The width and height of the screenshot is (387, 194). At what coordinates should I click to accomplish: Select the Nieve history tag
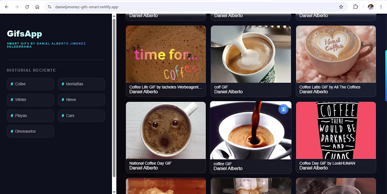click(x=82, y=100)
